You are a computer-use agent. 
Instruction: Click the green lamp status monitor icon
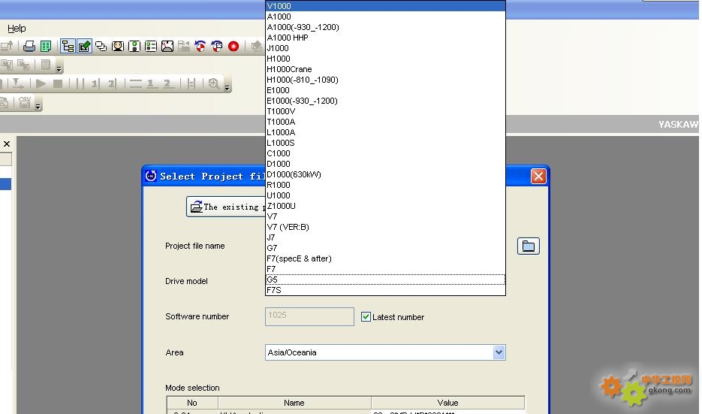point(134,46)
